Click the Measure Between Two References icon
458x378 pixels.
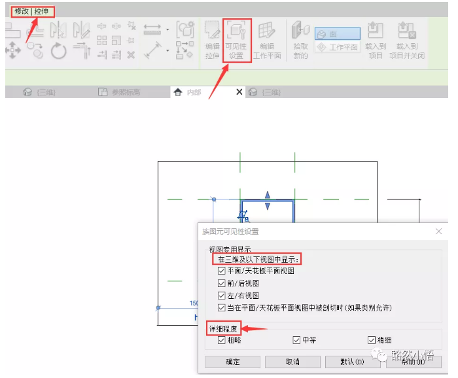pyautogui.click(x=152, y=29)
